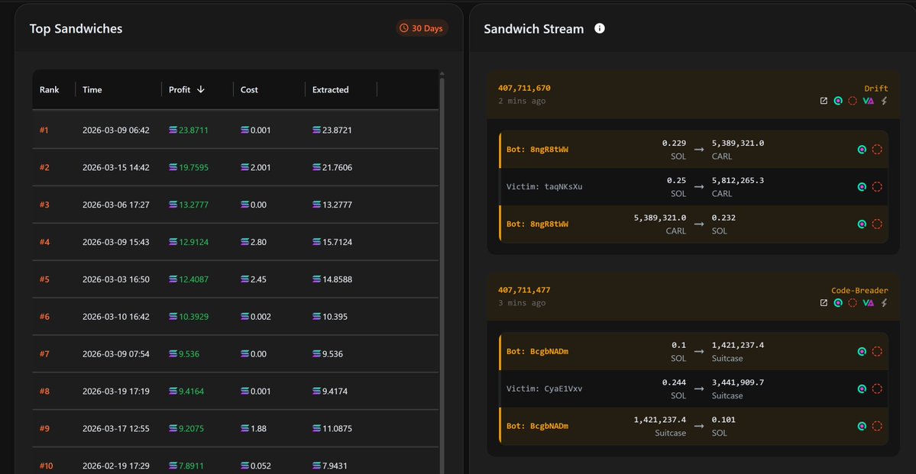
Task: Open victim taqNKsXu address
Action: tap(545, 187)
